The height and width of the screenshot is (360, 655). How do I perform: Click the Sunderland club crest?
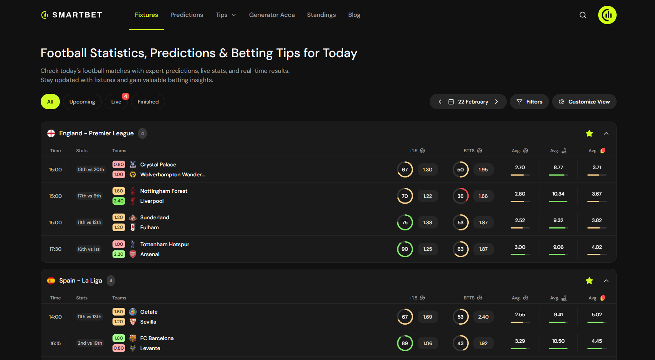click(133, 217)
